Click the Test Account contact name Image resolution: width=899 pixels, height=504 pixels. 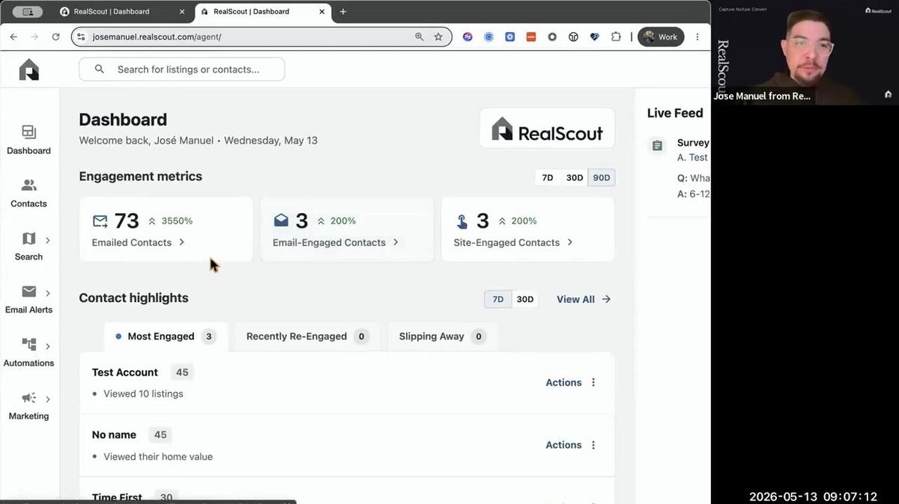coord(125,372)
